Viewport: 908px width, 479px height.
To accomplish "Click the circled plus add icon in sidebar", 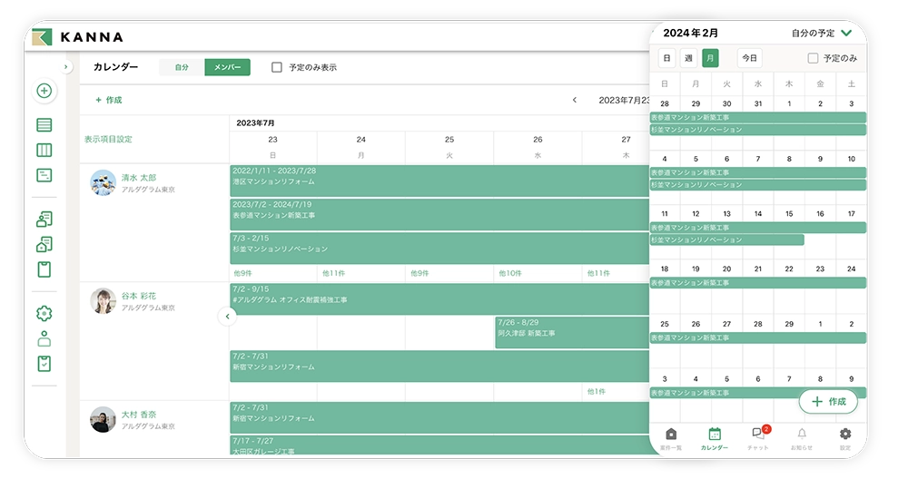I will (x=44, y=91).
